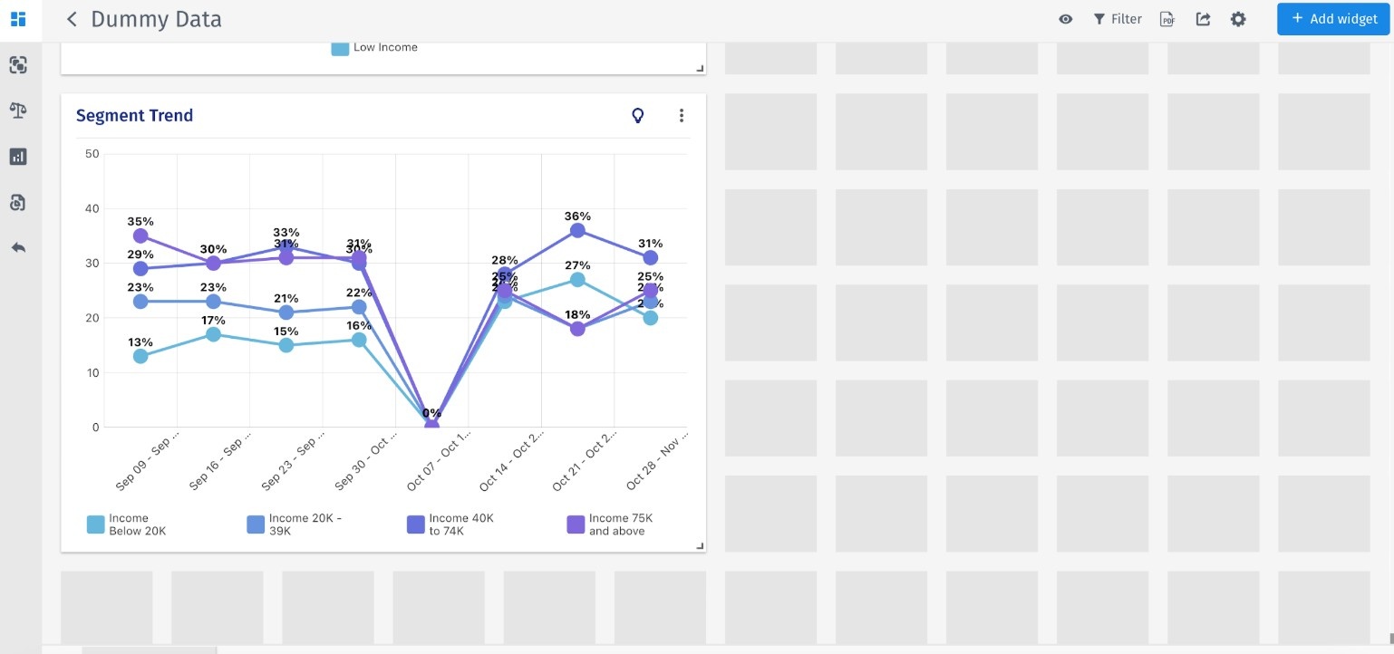Click the Add widget button
Image resolution: width=1394 pixels, height=654 pixels.
pos(1334,19)
